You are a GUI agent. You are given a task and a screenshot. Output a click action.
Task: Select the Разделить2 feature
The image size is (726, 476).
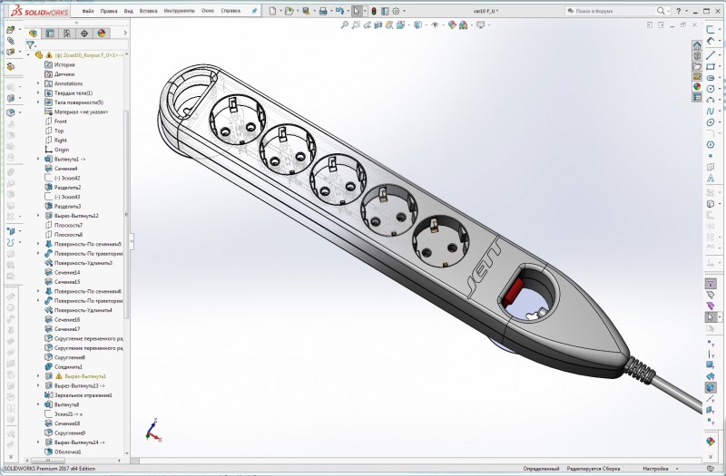tap(67, 188)
